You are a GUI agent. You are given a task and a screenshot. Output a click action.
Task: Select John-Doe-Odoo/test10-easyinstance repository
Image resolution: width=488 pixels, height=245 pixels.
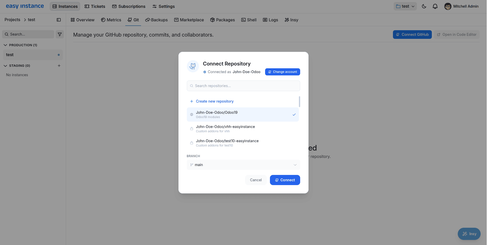[243, 143]
